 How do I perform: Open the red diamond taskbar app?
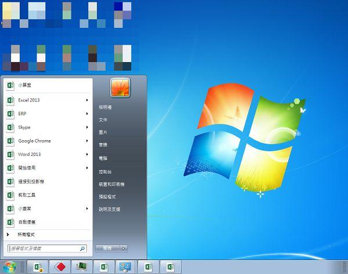coord(60,267)
